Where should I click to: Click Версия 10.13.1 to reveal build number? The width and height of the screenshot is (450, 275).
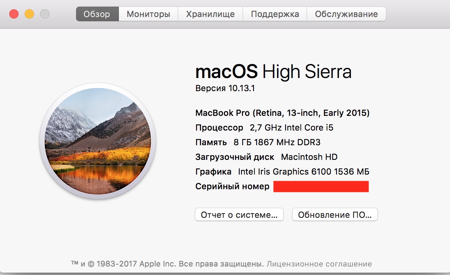pos(225,88)
